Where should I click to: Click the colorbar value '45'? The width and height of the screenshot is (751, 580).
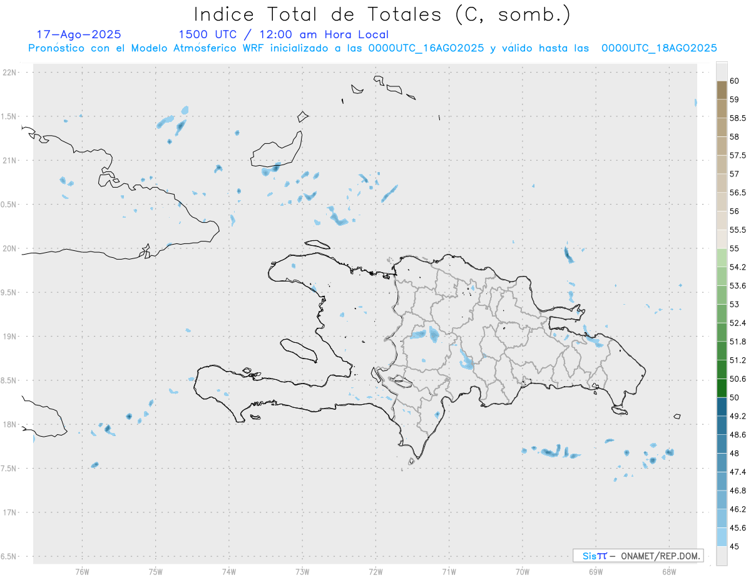[733, 547]
